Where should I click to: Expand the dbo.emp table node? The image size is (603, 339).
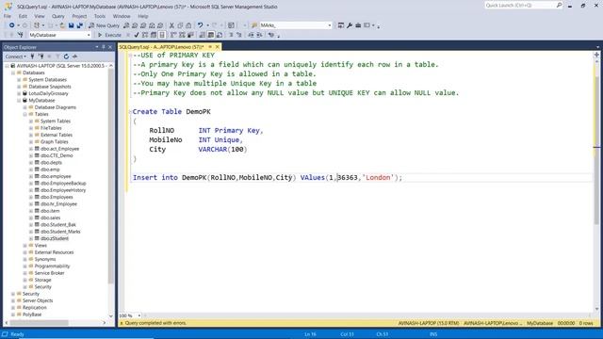(31, 169)
